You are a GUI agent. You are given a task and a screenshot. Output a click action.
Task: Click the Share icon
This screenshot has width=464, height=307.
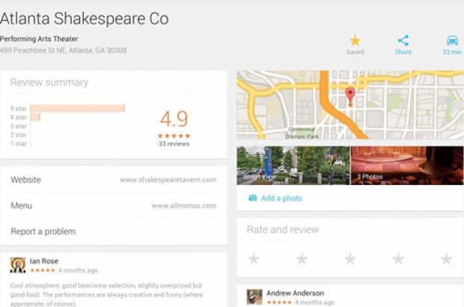(403, 40)
